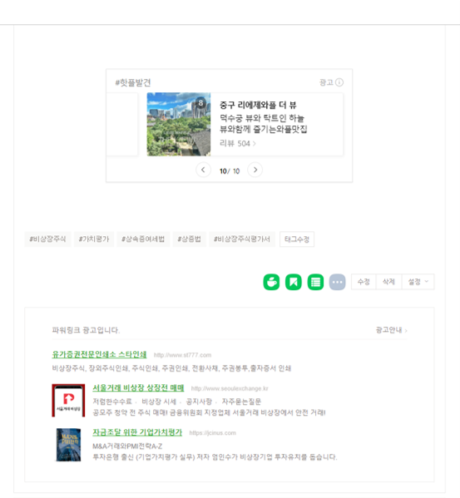Open 서울거래 비상장 상장전 매매 link
The image size is (460, 498).
(x=138, y=388)
